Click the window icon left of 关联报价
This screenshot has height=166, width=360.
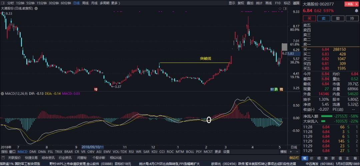[x=3, y=158]
